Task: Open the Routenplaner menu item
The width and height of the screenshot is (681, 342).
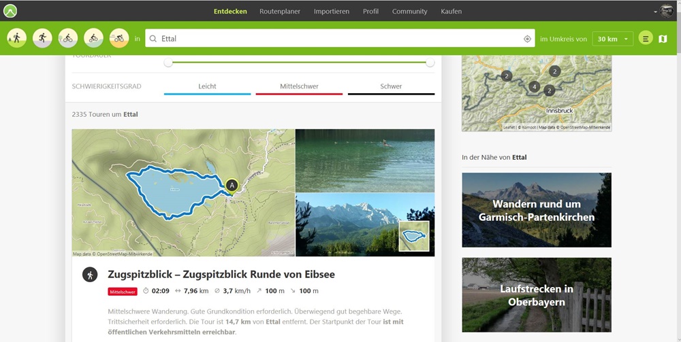Action: (280, 11)
